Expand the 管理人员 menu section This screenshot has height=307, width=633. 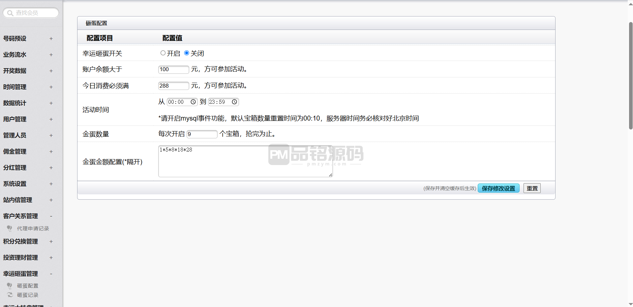click(51, 135)
